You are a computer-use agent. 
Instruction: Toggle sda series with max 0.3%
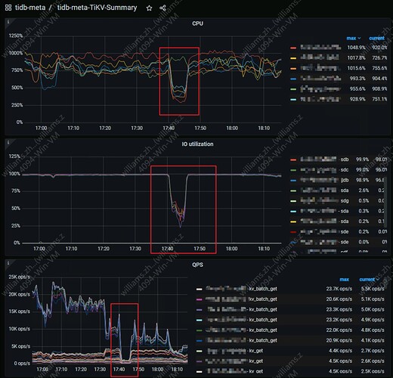324,211
